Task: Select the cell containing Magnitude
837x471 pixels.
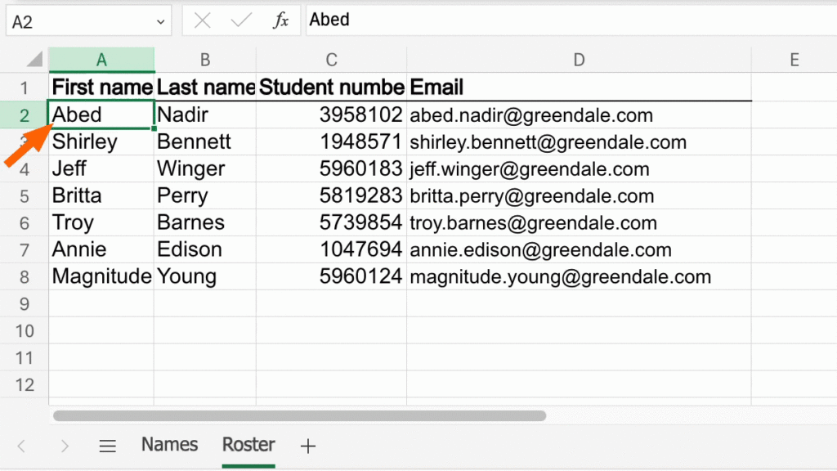Action: 100,276
